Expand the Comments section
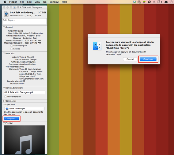Viewport: 174px width, 155px height. [4, 101]
